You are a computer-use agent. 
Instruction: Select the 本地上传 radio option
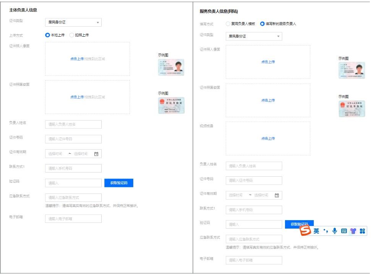click(48, 35)
